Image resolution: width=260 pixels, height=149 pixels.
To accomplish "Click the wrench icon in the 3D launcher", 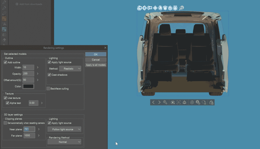I will click(x=165, y=102).
